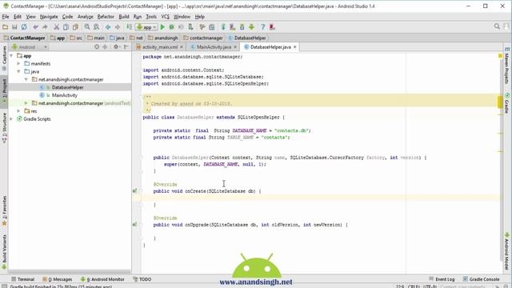Screen dimensions: 512x288
Task: Click the Undo arrow icon
Action: coord(35,27)
